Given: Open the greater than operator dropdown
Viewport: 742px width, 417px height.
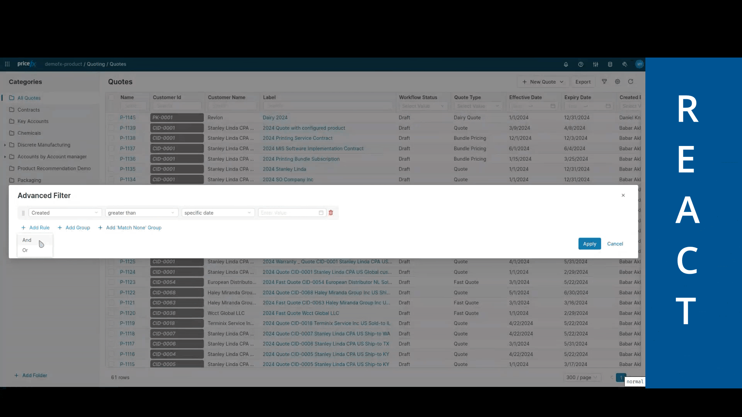Looking at the screenshot, I should click(141, 213).
